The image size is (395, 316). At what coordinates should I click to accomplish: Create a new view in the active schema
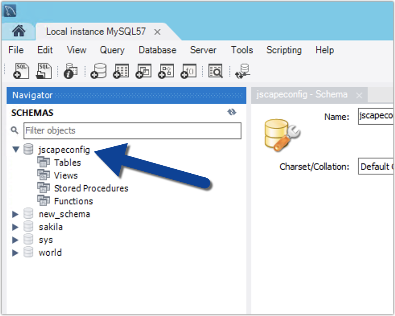pos(143,70)
